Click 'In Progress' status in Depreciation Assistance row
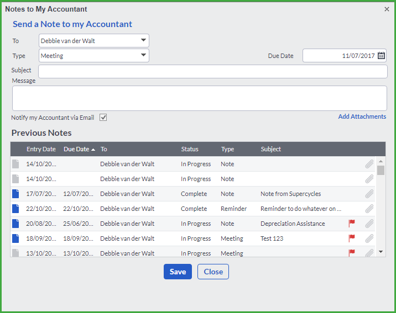The image size is (396, 313). (196, 223)
